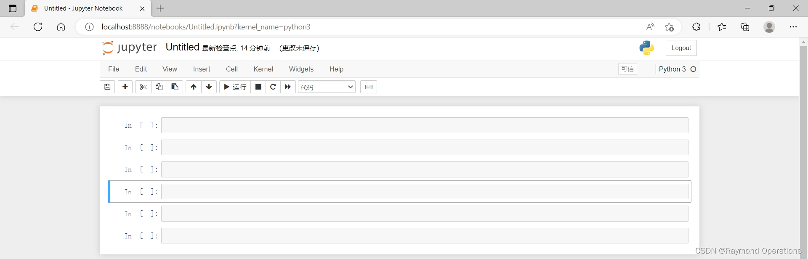
Task: Click the browser refresh icon
Action: [38, 27]
